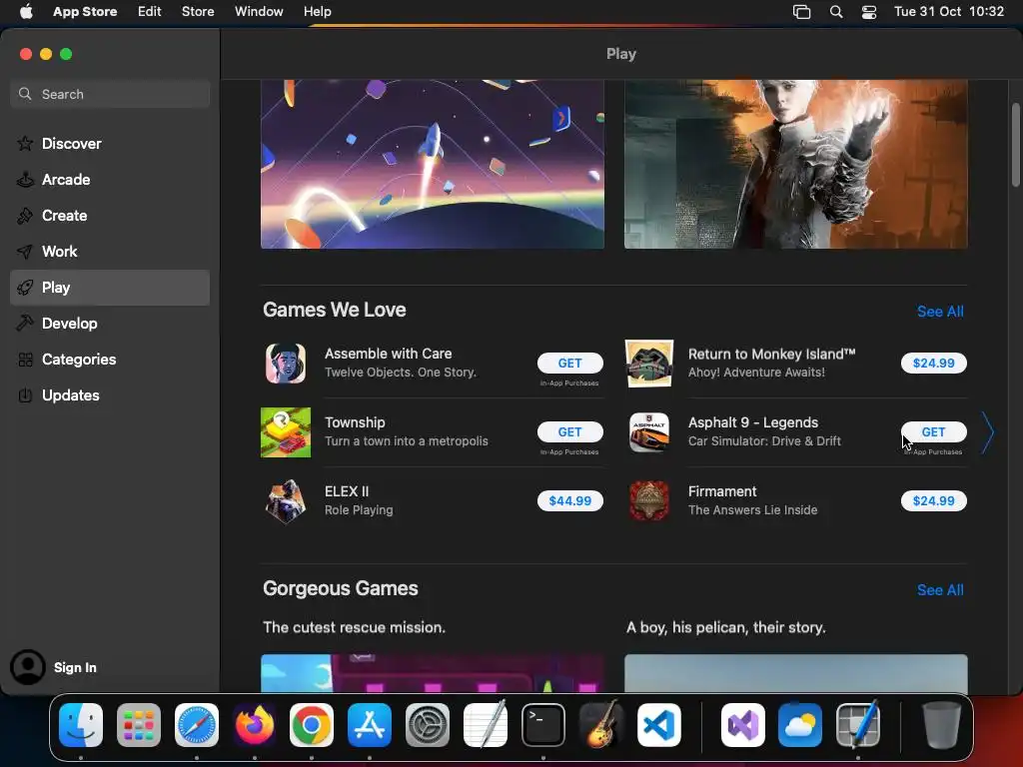Get the Assemble with Care game
The height and width of the screenshot is (767, 1023).
pos(569,364)
